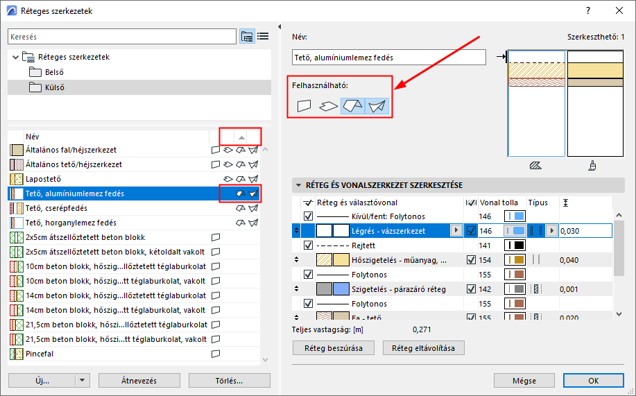636x396 pixels.
Task: Click the Hőszigetelés row type icon
Action: [x=536, y=260]
